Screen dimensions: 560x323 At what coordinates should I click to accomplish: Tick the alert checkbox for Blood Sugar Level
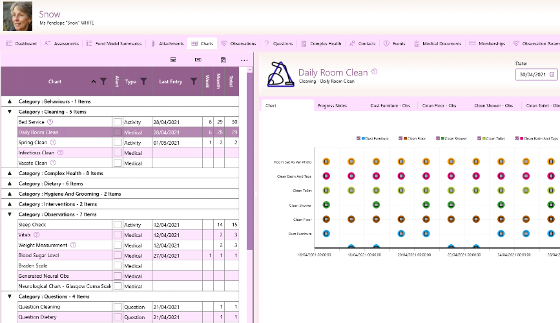coord(117,255)
